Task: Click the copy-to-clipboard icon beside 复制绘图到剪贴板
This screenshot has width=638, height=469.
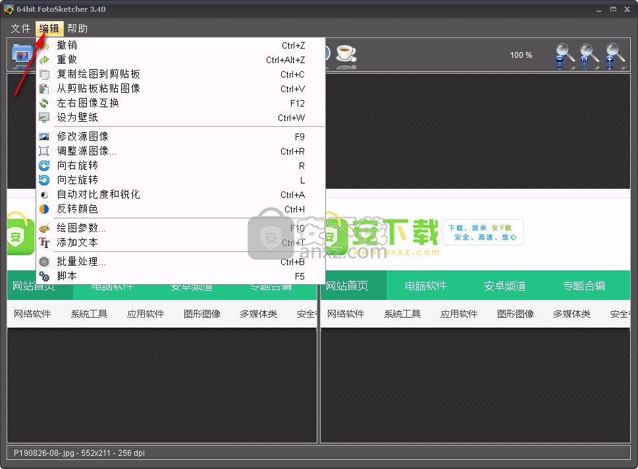Action: click(x=44, y=74)
